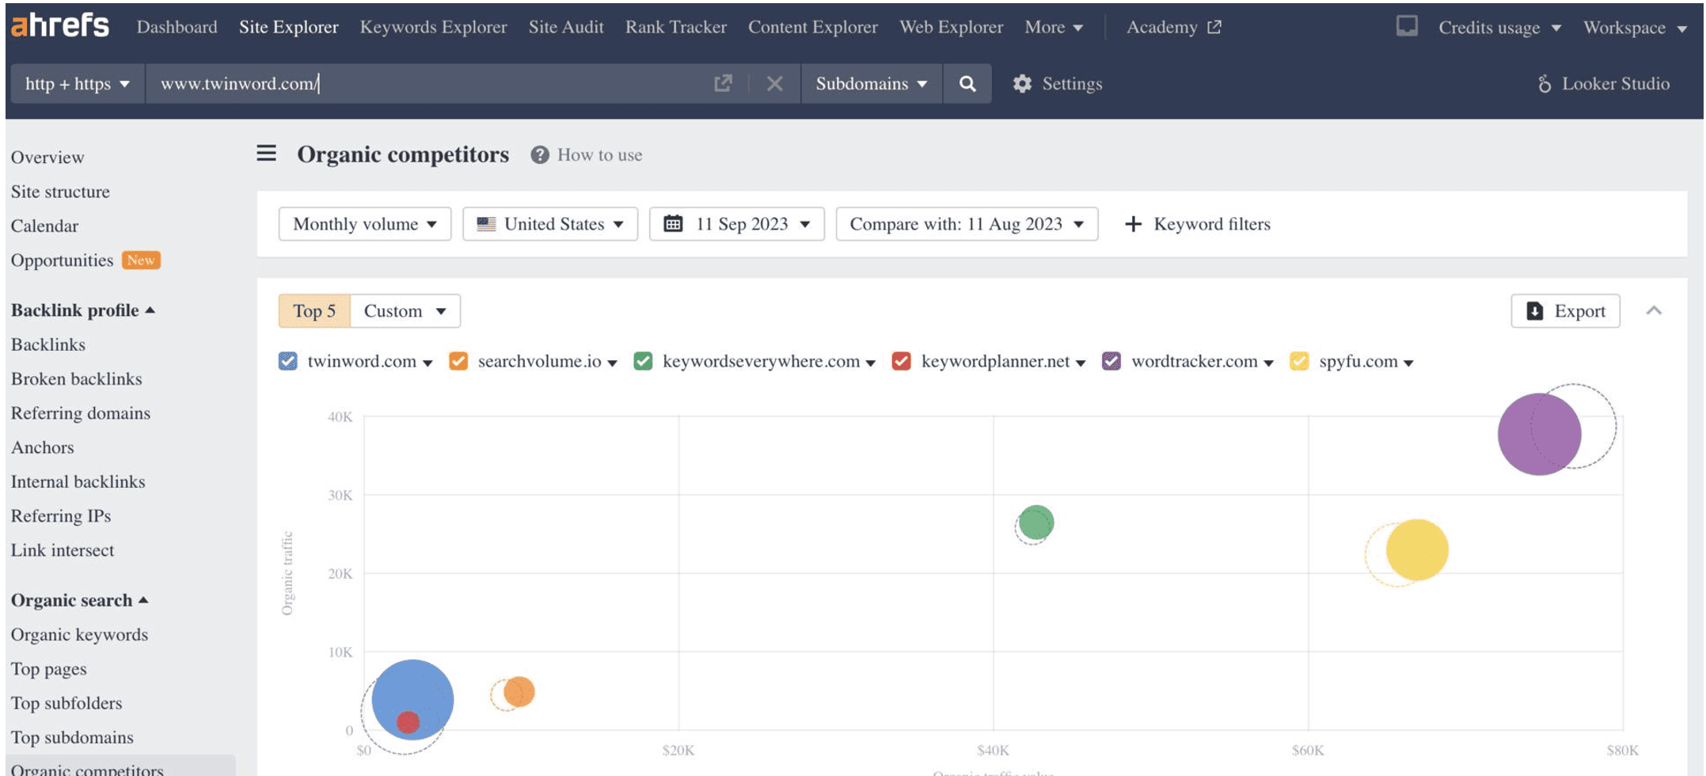This screenshot has width=1706, height=776.
Task: Open Backlinks report
Action: (x=48, y=344)
